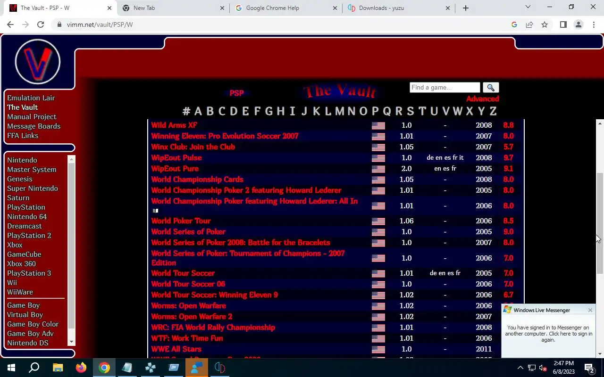The height and width of the screenshot is (377, 604).
Task: Click the Messenger sign in again message
Action: [548, 334]
